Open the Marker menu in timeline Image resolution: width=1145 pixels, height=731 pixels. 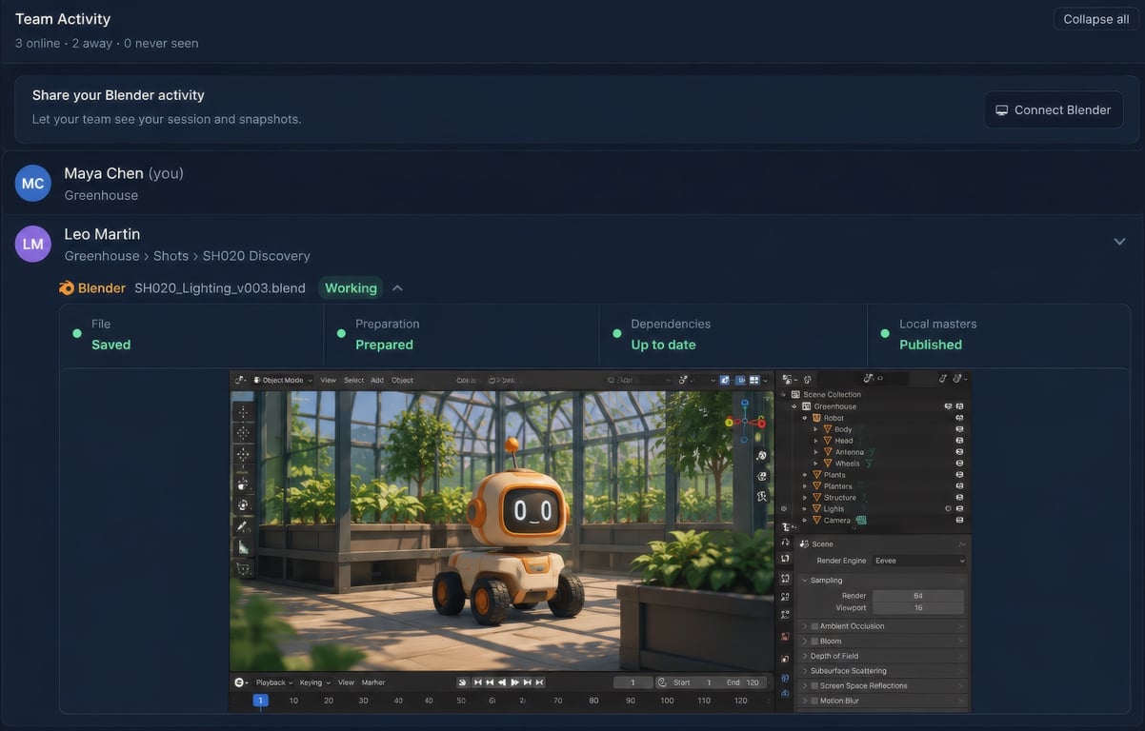373,682
